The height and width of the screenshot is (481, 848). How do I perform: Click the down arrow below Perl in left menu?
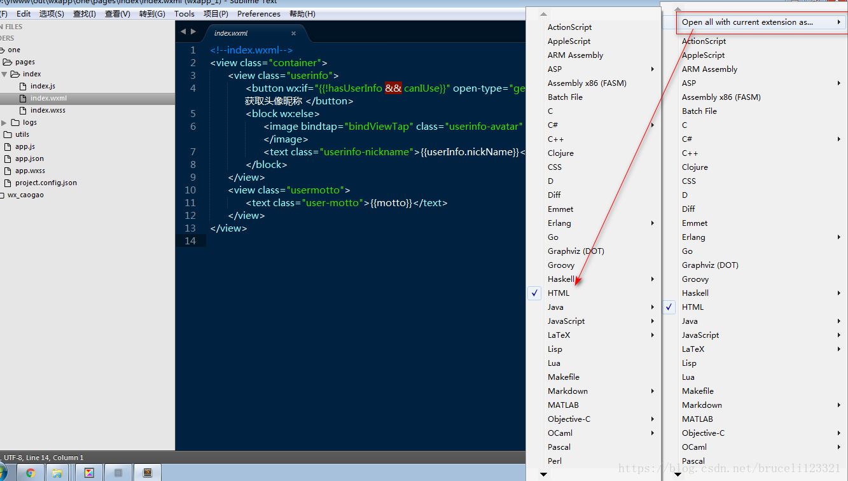pyautogui.click(x=543, y=474)
